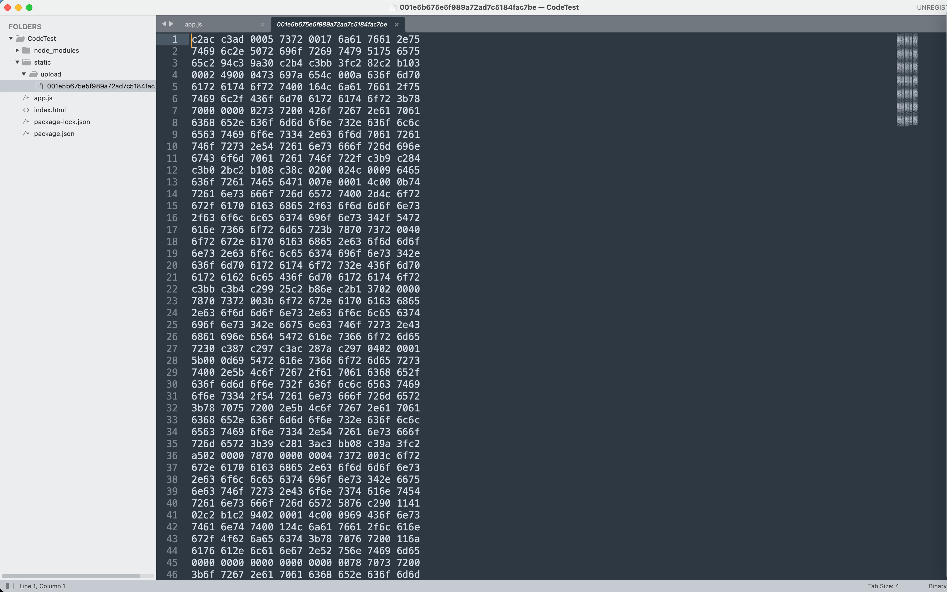Image resolution: width=947 pixels, height=592 pixels.
Task: Click the forward navigation arrow in tab bar
Action: (x=171, y=24)
